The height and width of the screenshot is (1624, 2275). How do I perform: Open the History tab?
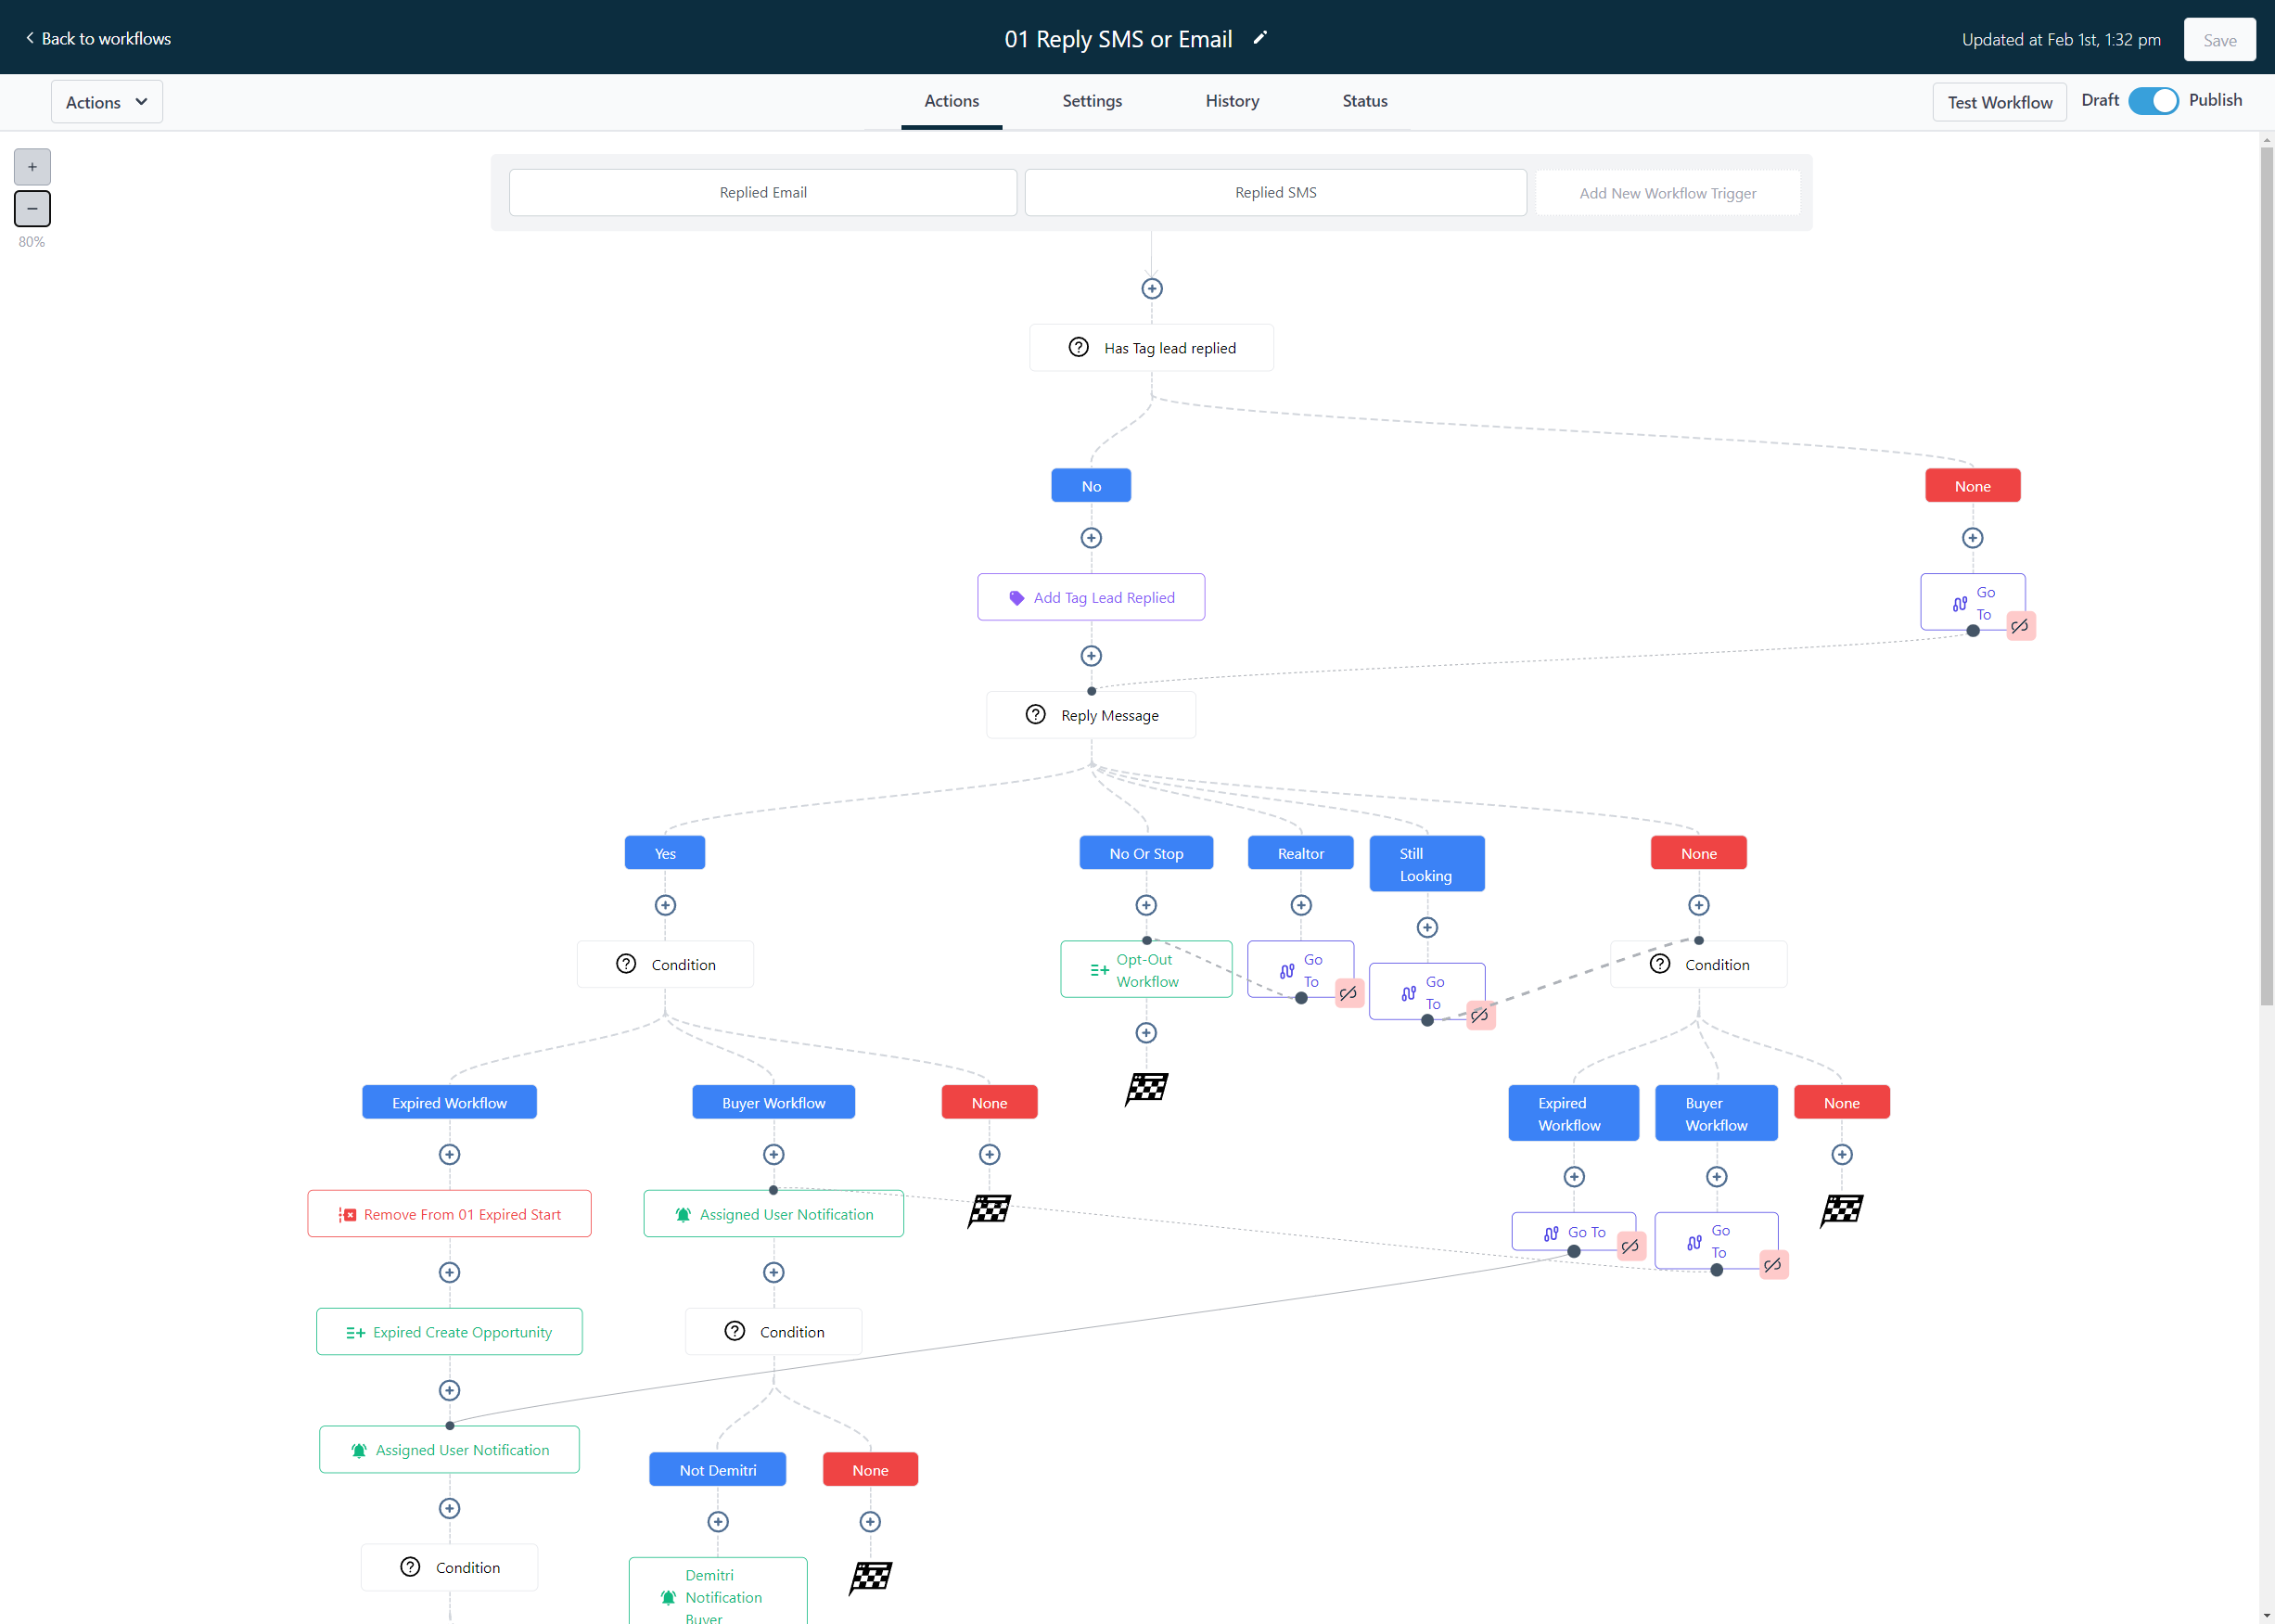pyautogui.click(x=1232, y=101)
